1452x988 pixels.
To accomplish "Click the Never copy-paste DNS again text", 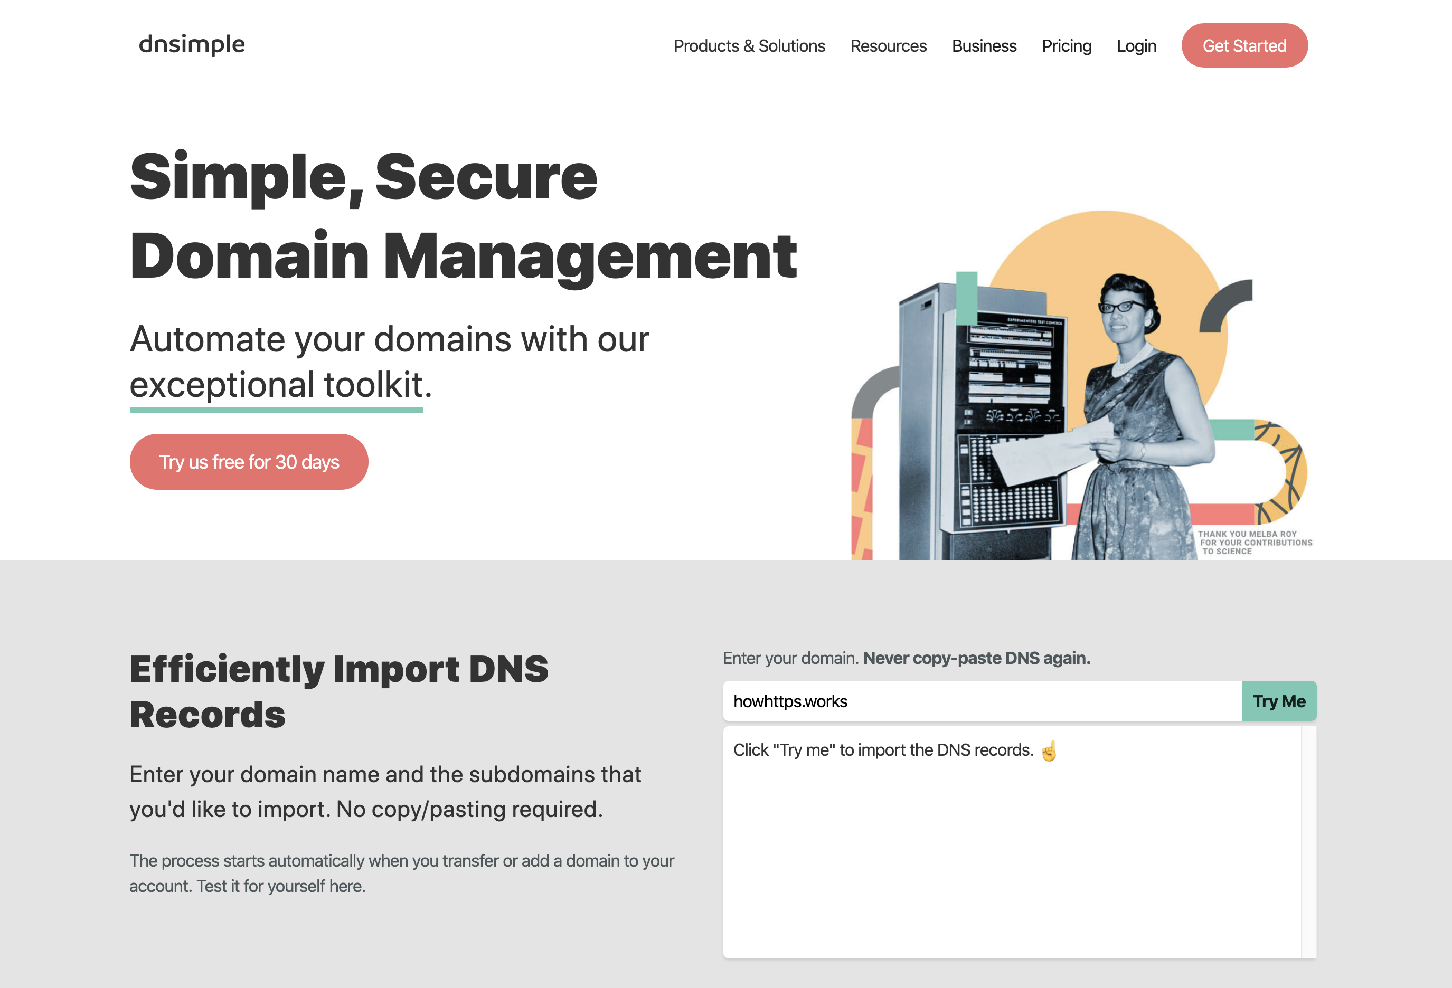I will (x=976, y=658).
